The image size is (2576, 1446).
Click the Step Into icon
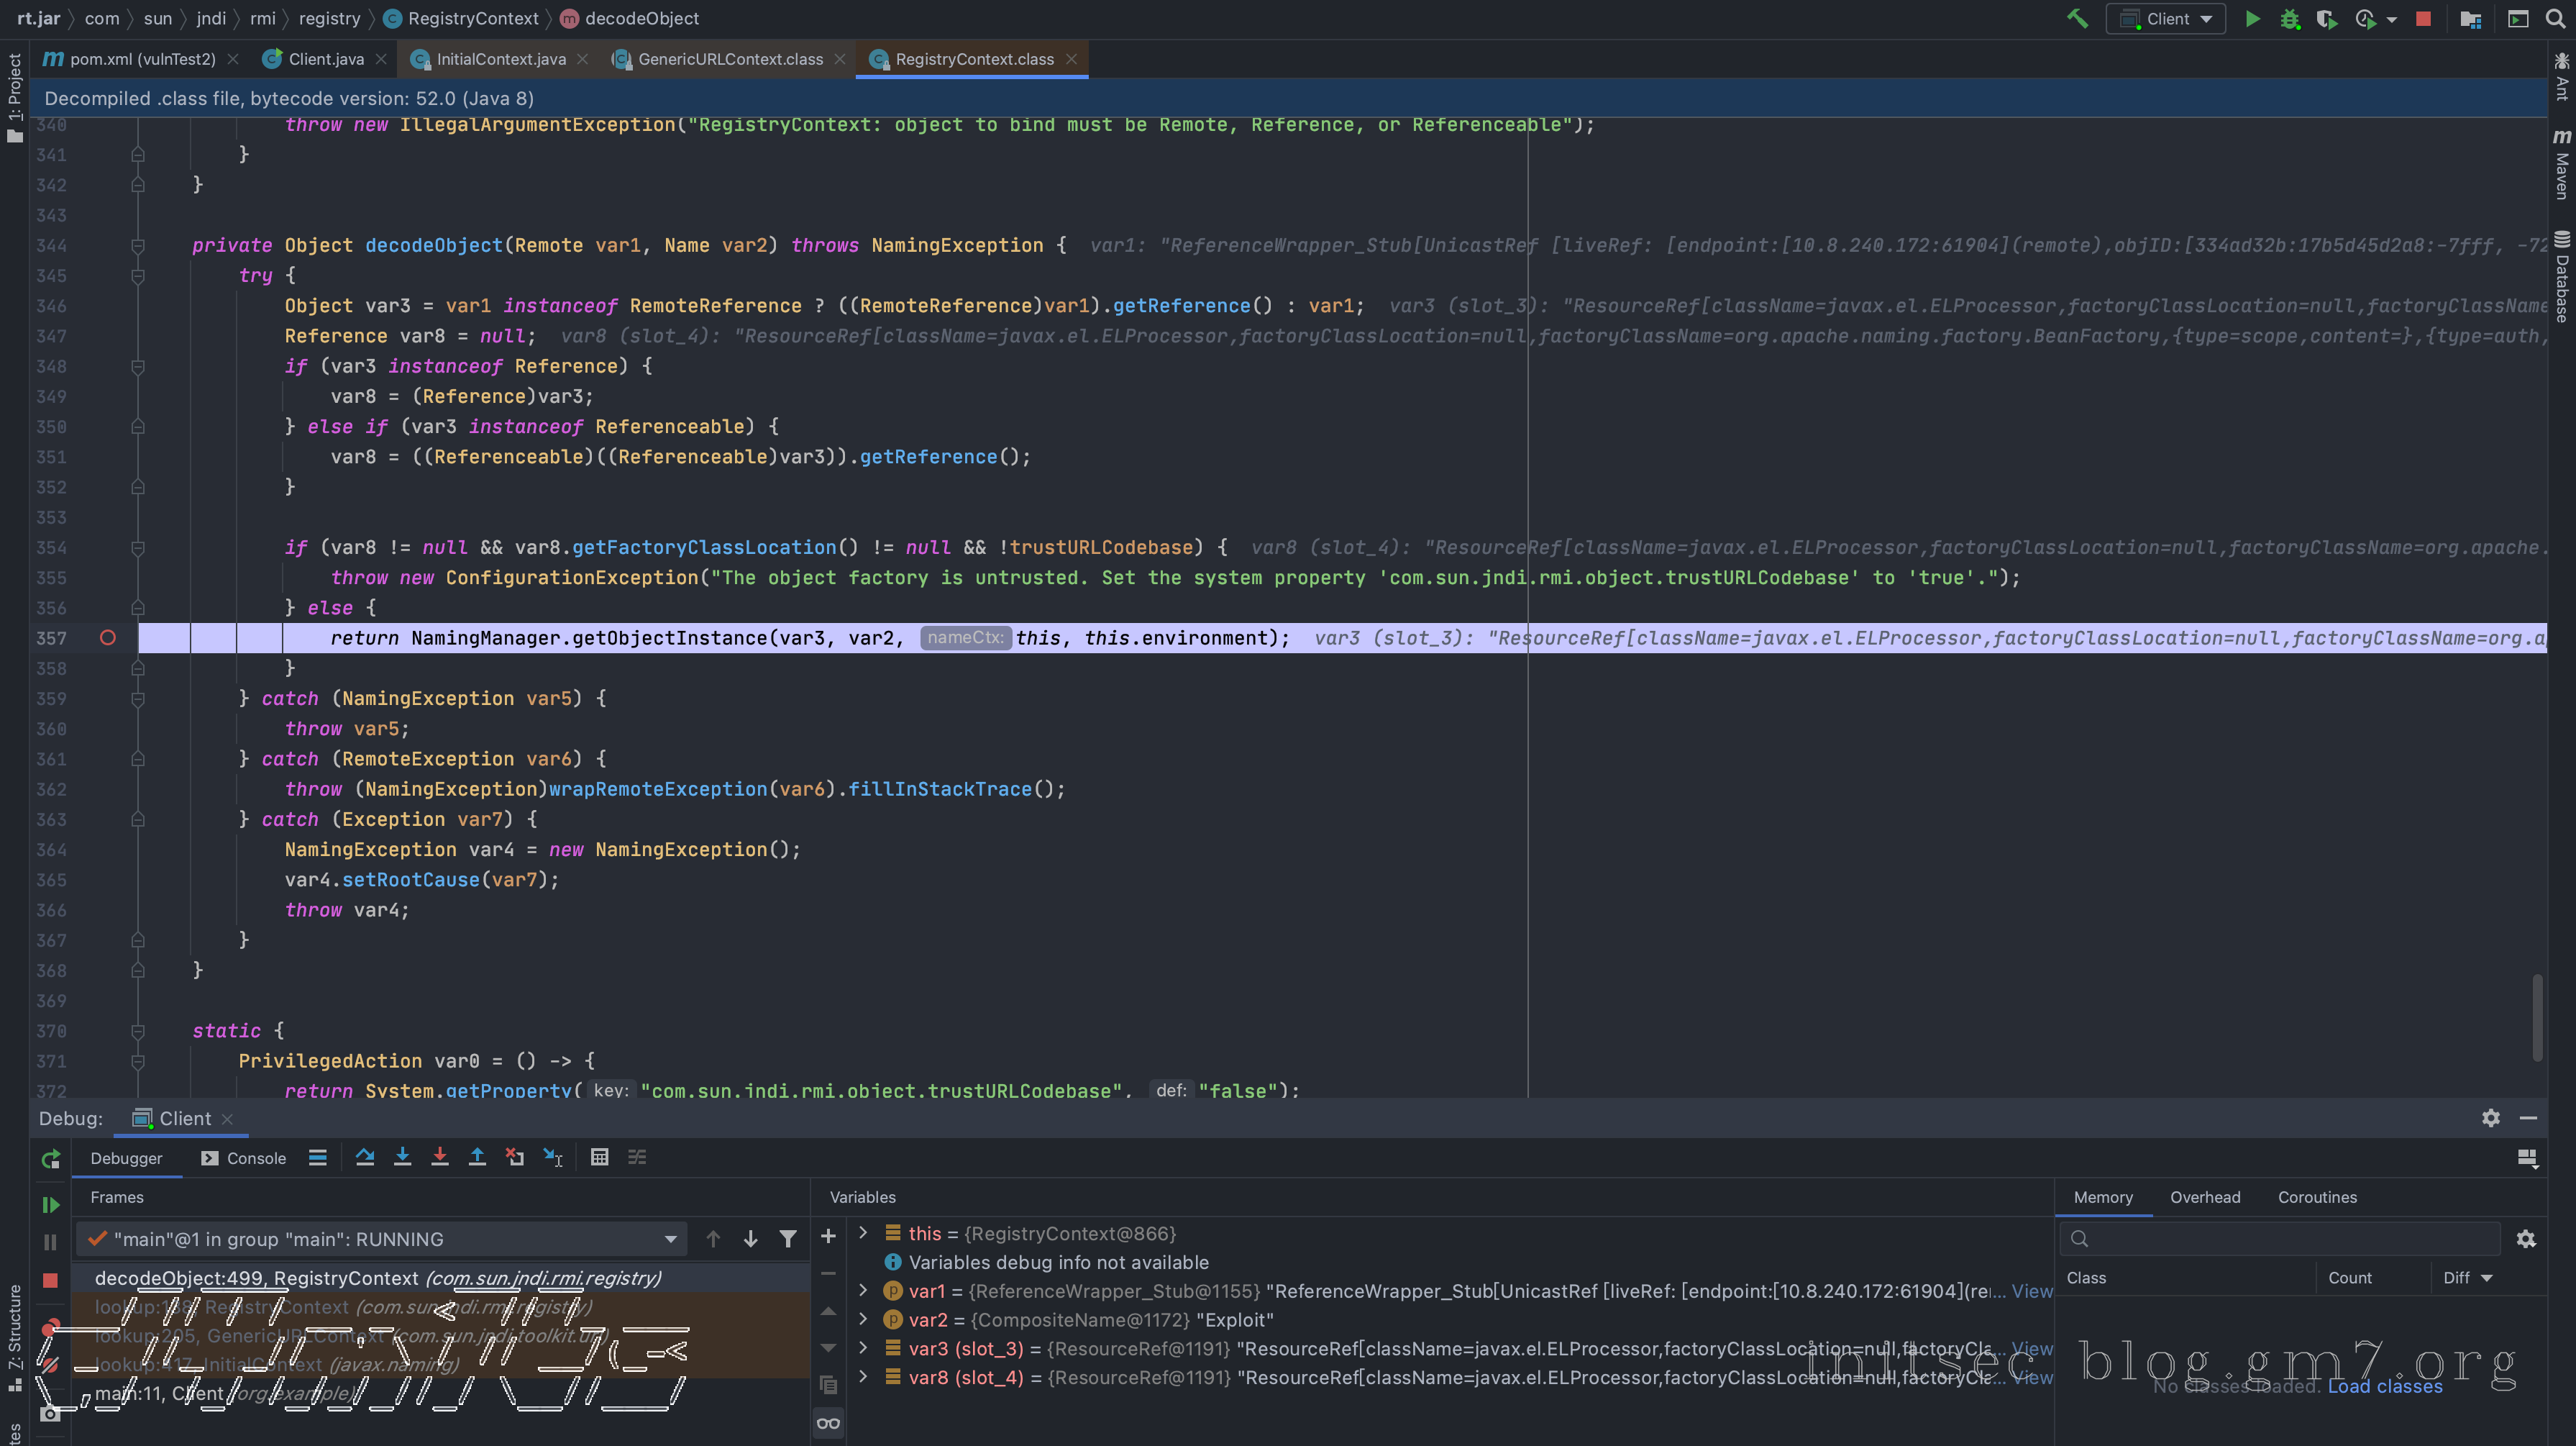(x=402, y=1157)
